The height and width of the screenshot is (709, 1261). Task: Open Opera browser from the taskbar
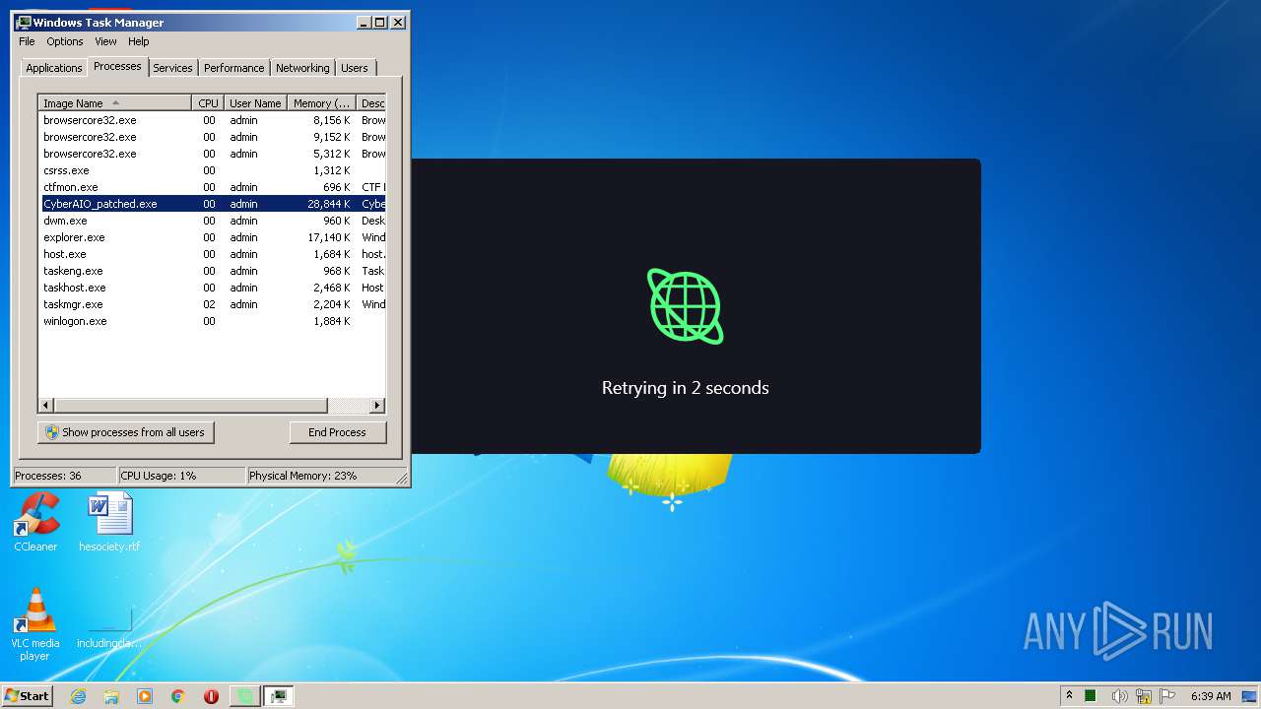point(211,696)
